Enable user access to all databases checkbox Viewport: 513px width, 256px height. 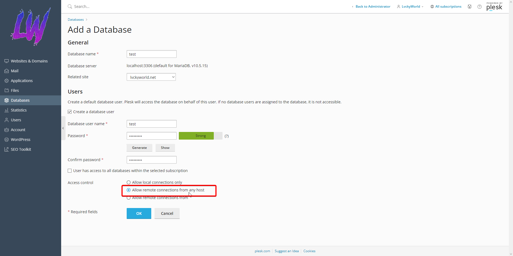[x=70, y=171]
